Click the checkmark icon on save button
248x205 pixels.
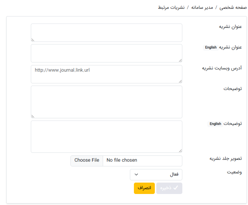pos(176,188)
